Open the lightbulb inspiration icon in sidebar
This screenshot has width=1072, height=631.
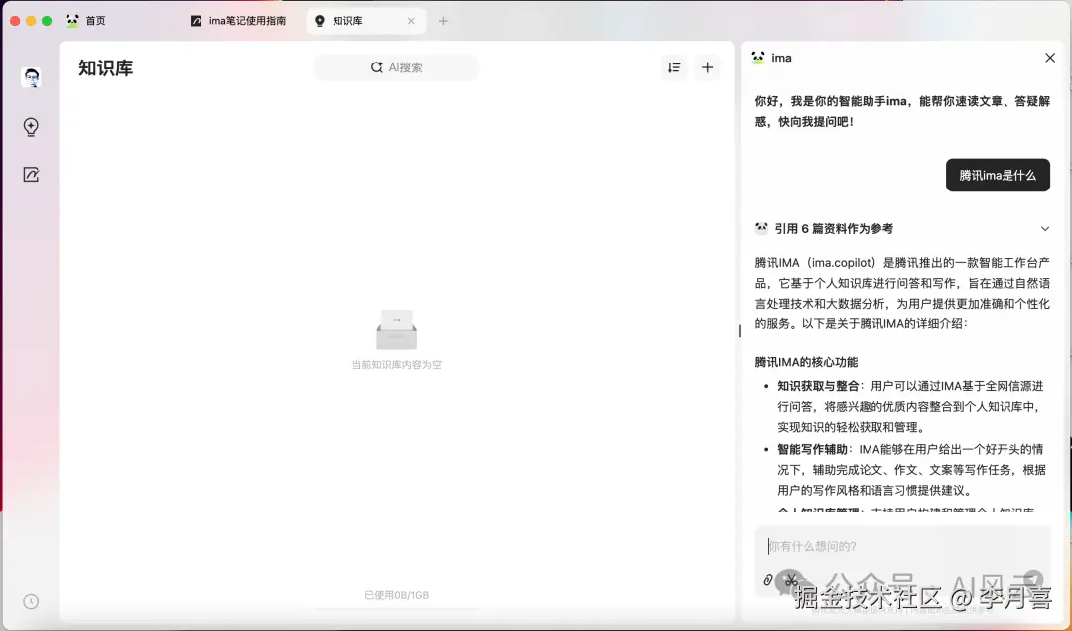pyautogui.click(x=30, y=127)
